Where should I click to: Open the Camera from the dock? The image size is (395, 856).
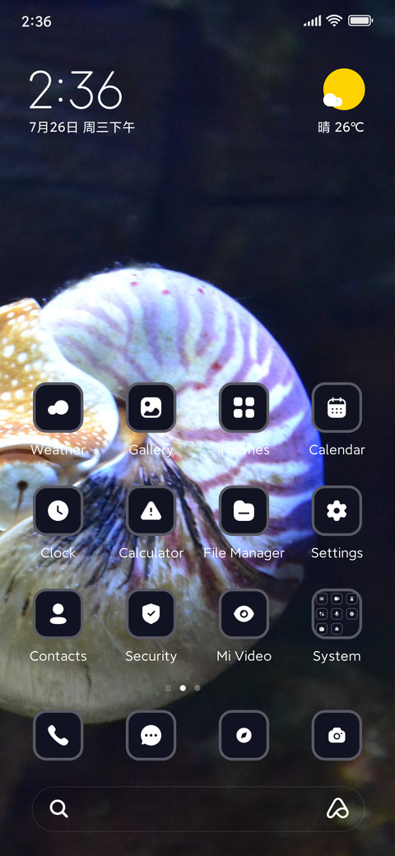click(x=337, y=735)
